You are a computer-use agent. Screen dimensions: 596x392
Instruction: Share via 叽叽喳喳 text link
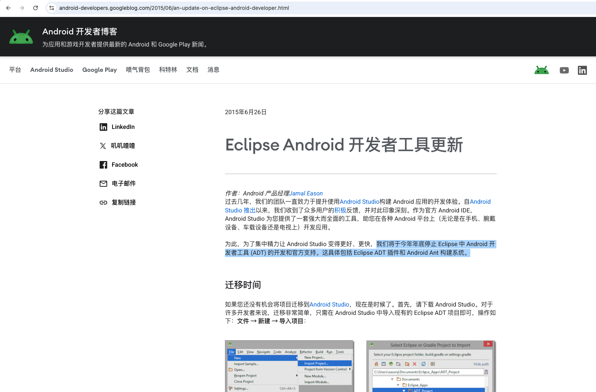(123, 146)
